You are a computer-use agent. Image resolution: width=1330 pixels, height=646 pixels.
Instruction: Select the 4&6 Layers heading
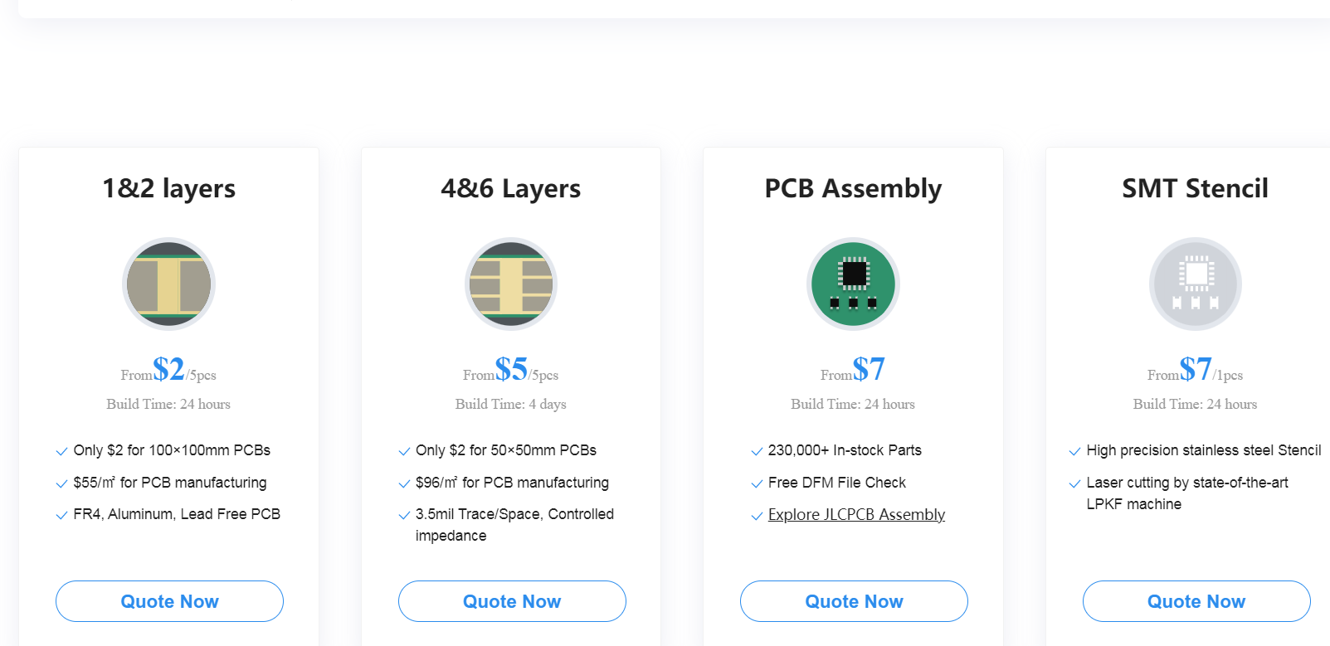point(511,189)
